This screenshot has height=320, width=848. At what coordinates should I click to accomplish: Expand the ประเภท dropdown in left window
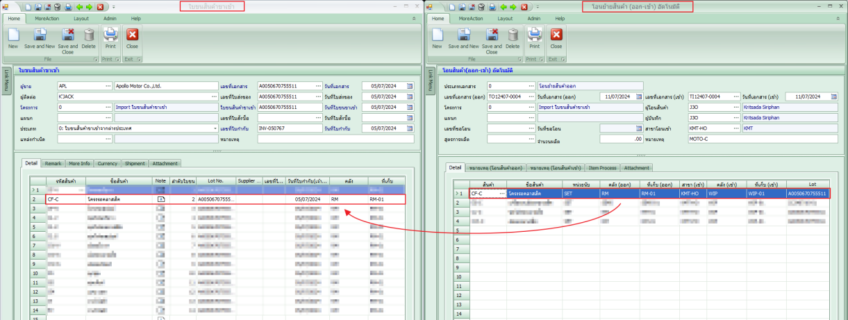point(215,128)
